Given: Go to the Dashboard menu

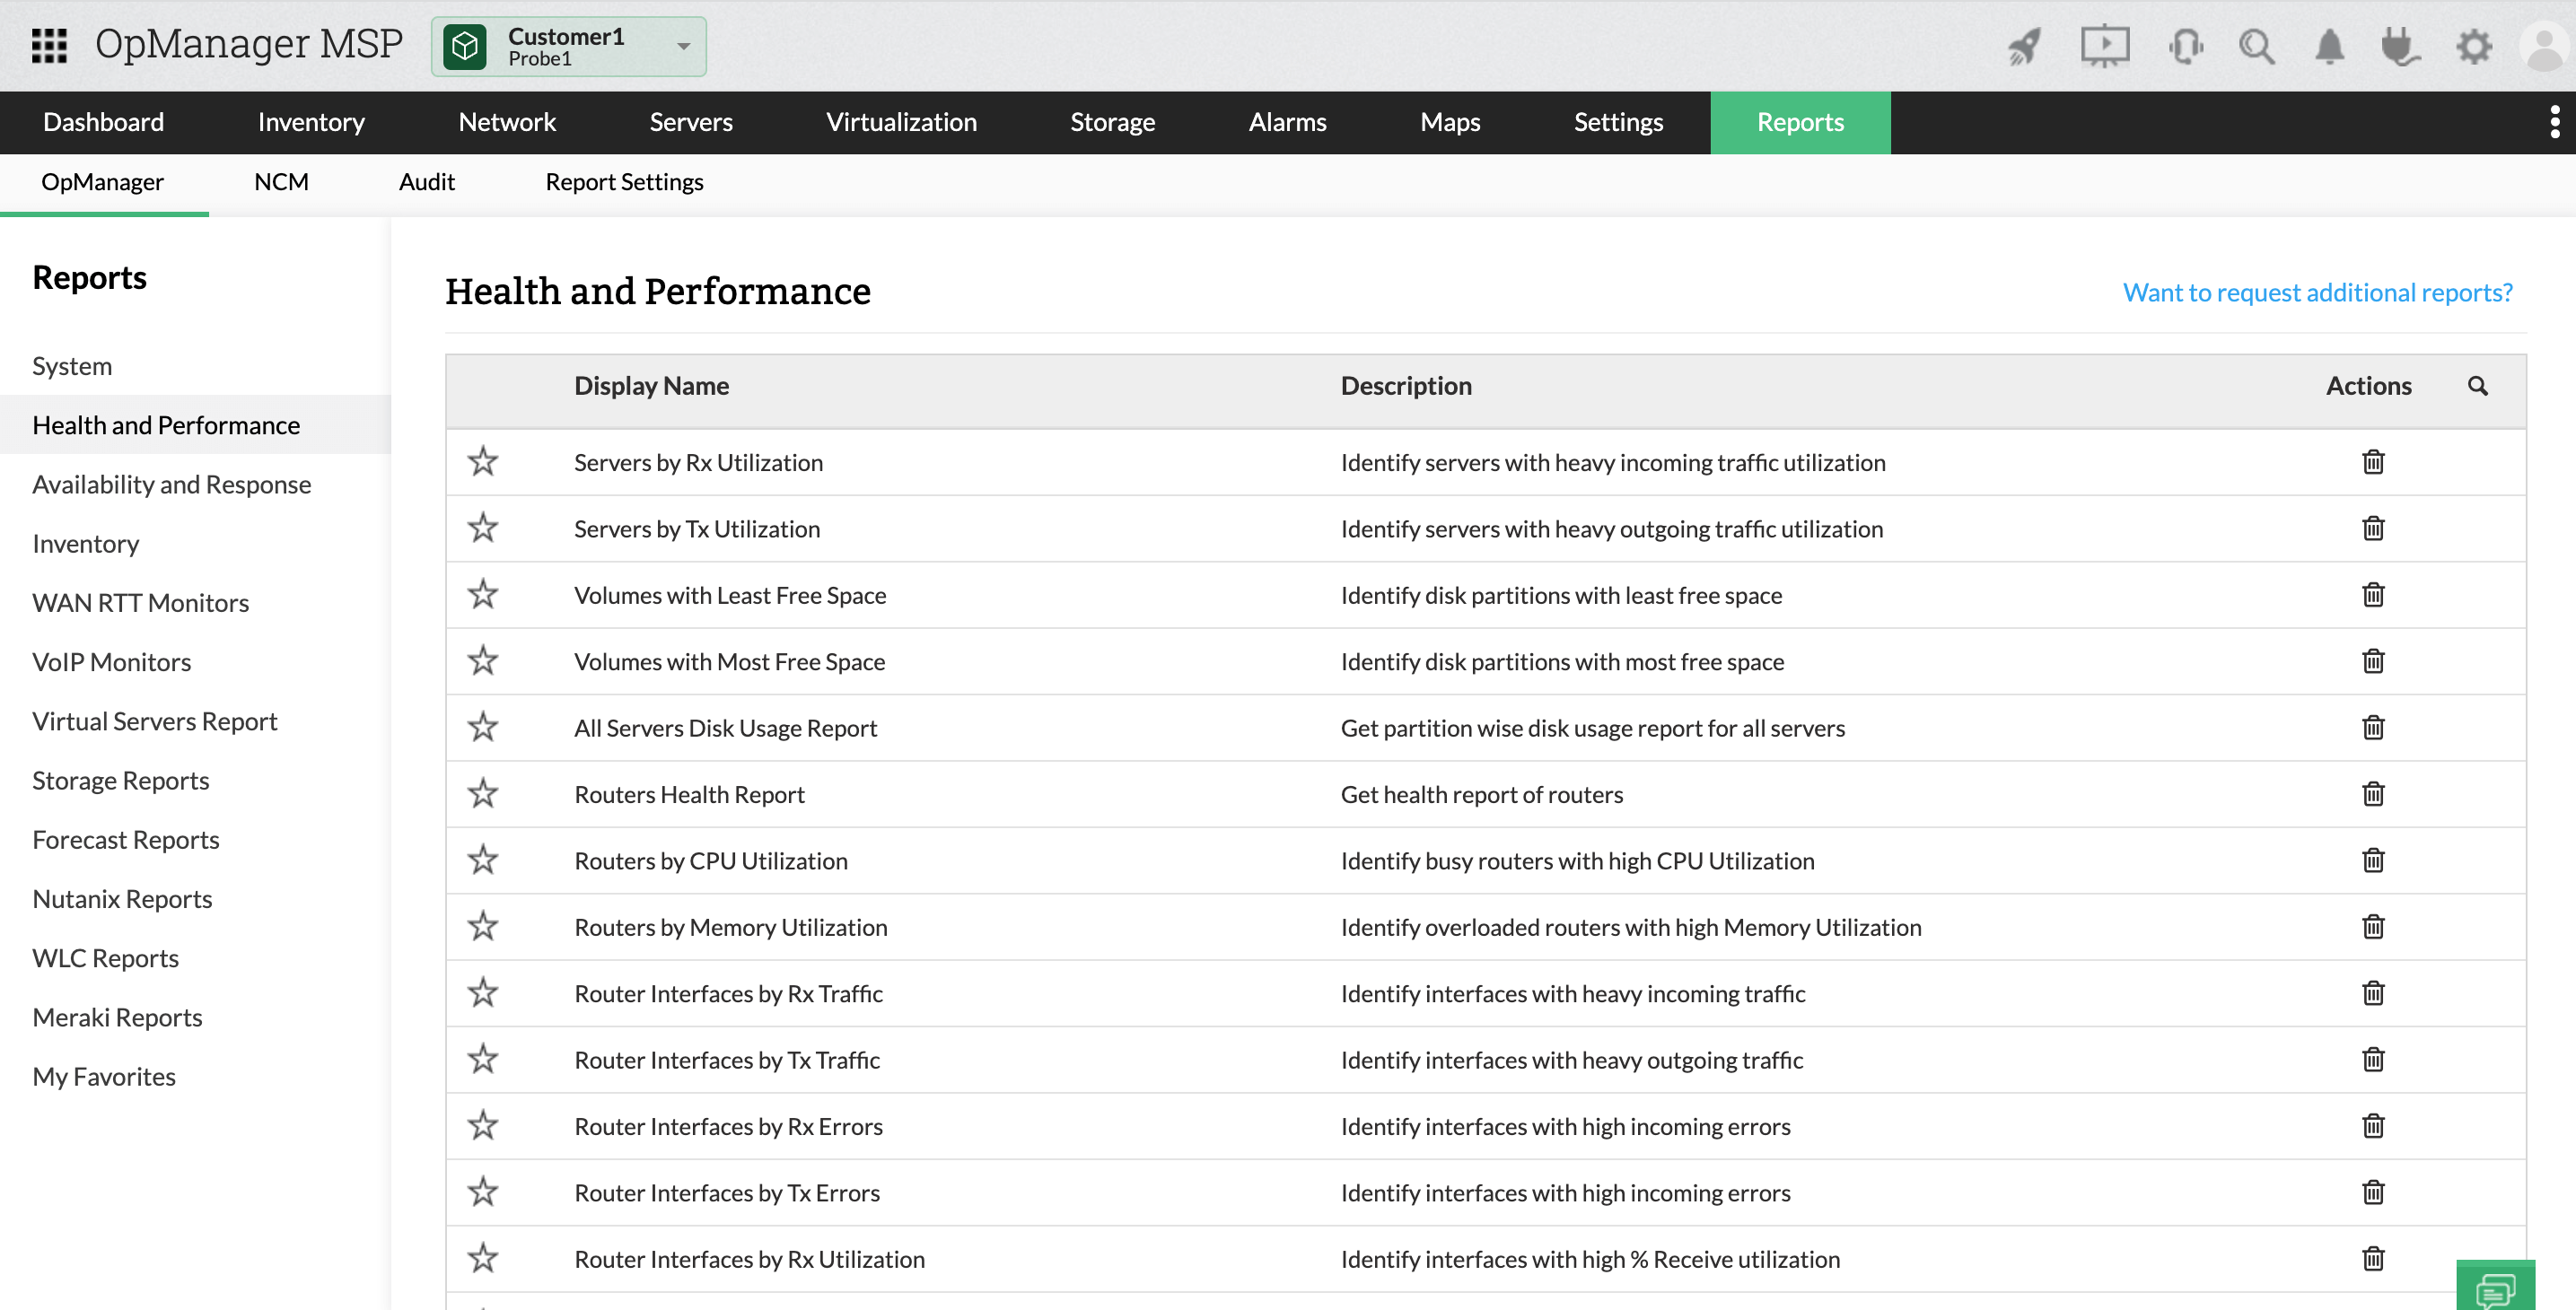Looking at the screenshot, I should pyautogui.click(x=103, y=122).
